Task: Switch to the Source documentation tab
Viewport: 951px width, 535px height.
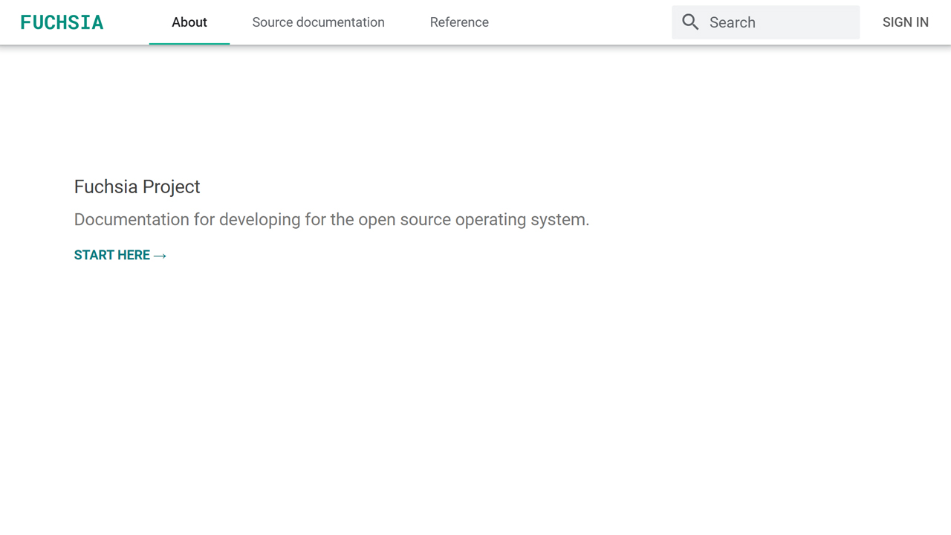Action: (x=318, y=22)
